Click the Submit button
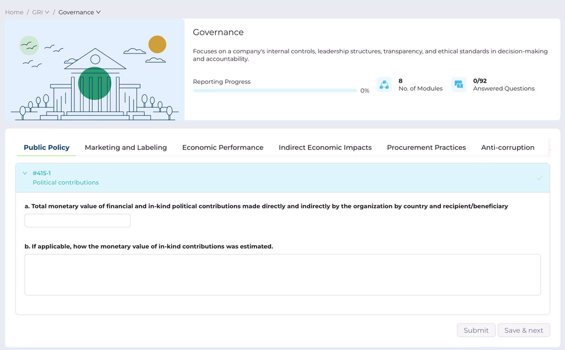Viewport: 565px width, 350px height. 476,330
